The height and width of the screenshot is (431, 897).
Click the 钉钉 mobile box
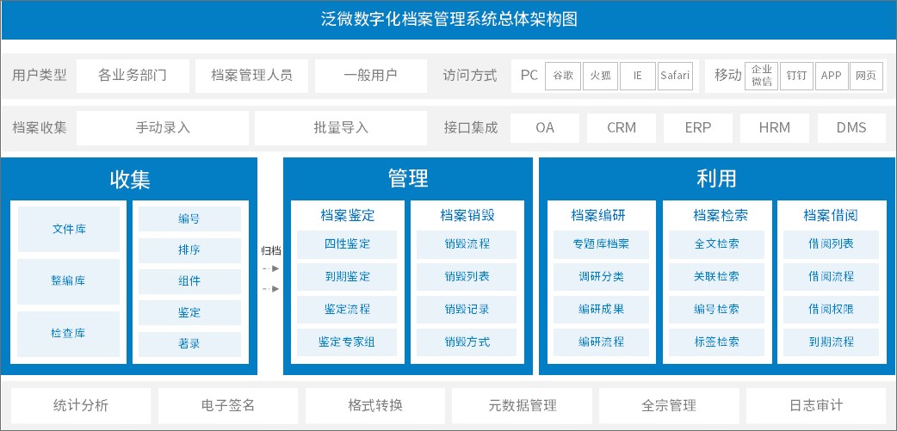click(796, 76)
